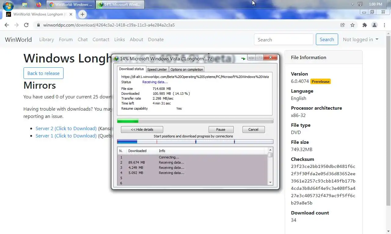Image resolution: width=391 pixels, height=234 pixels.
Task: Open the Chat nav item
Action: (82, 40)
